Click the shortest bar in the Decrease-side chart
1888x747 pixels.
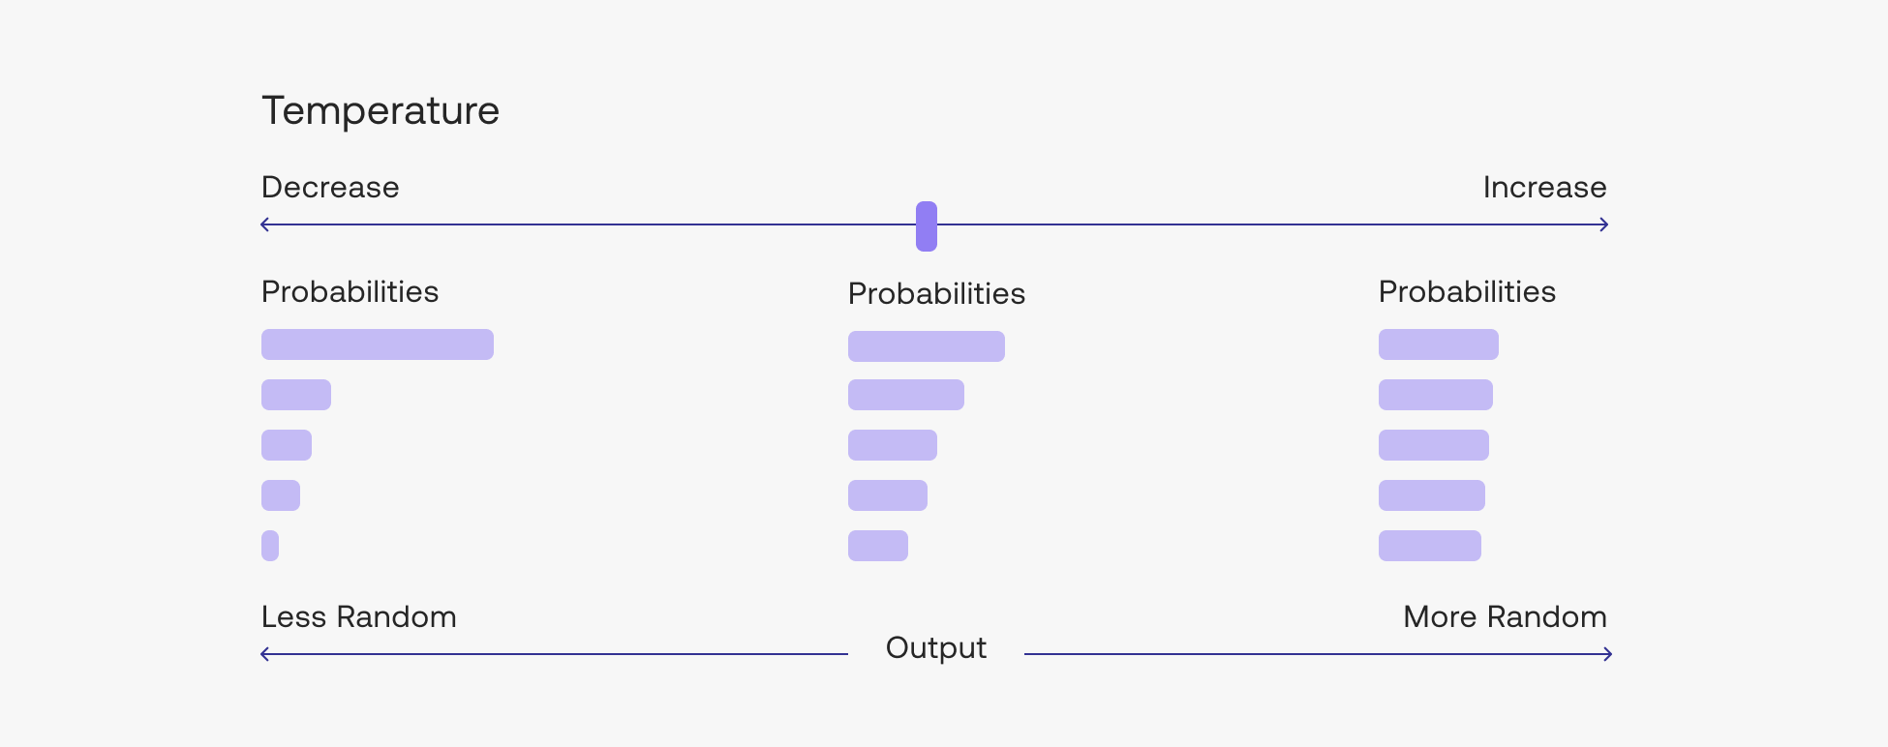click(270, 546)
